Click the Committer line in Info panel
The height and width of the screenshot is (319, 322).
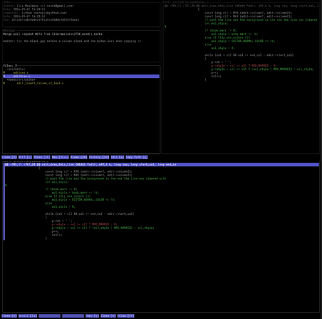35,13
